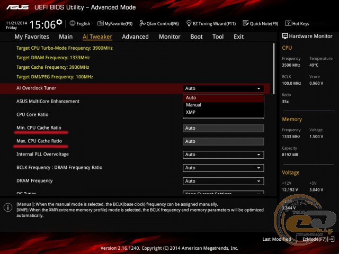
Task: Click the gear icon beside the clock
Action: (x=59, y=22)
